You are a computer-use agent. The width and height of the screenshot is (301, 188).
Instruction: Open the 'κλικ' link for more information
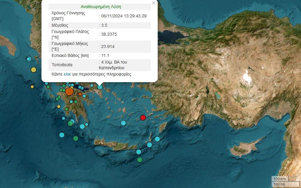click(x=67, y=74)
